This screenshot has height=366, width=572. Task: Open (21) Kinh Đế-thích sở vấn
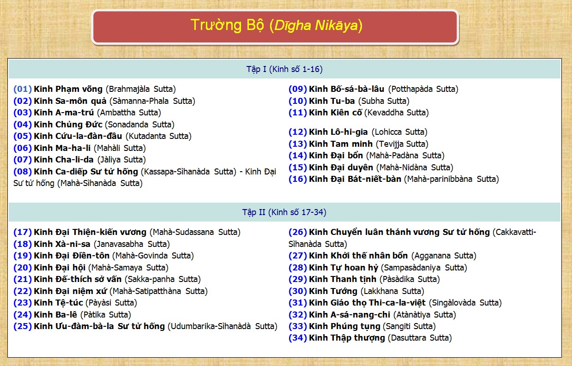pos(67,279)
